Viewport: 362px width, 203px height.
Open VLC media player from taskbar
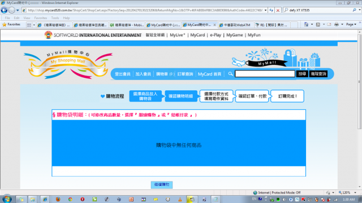(180, 199)
